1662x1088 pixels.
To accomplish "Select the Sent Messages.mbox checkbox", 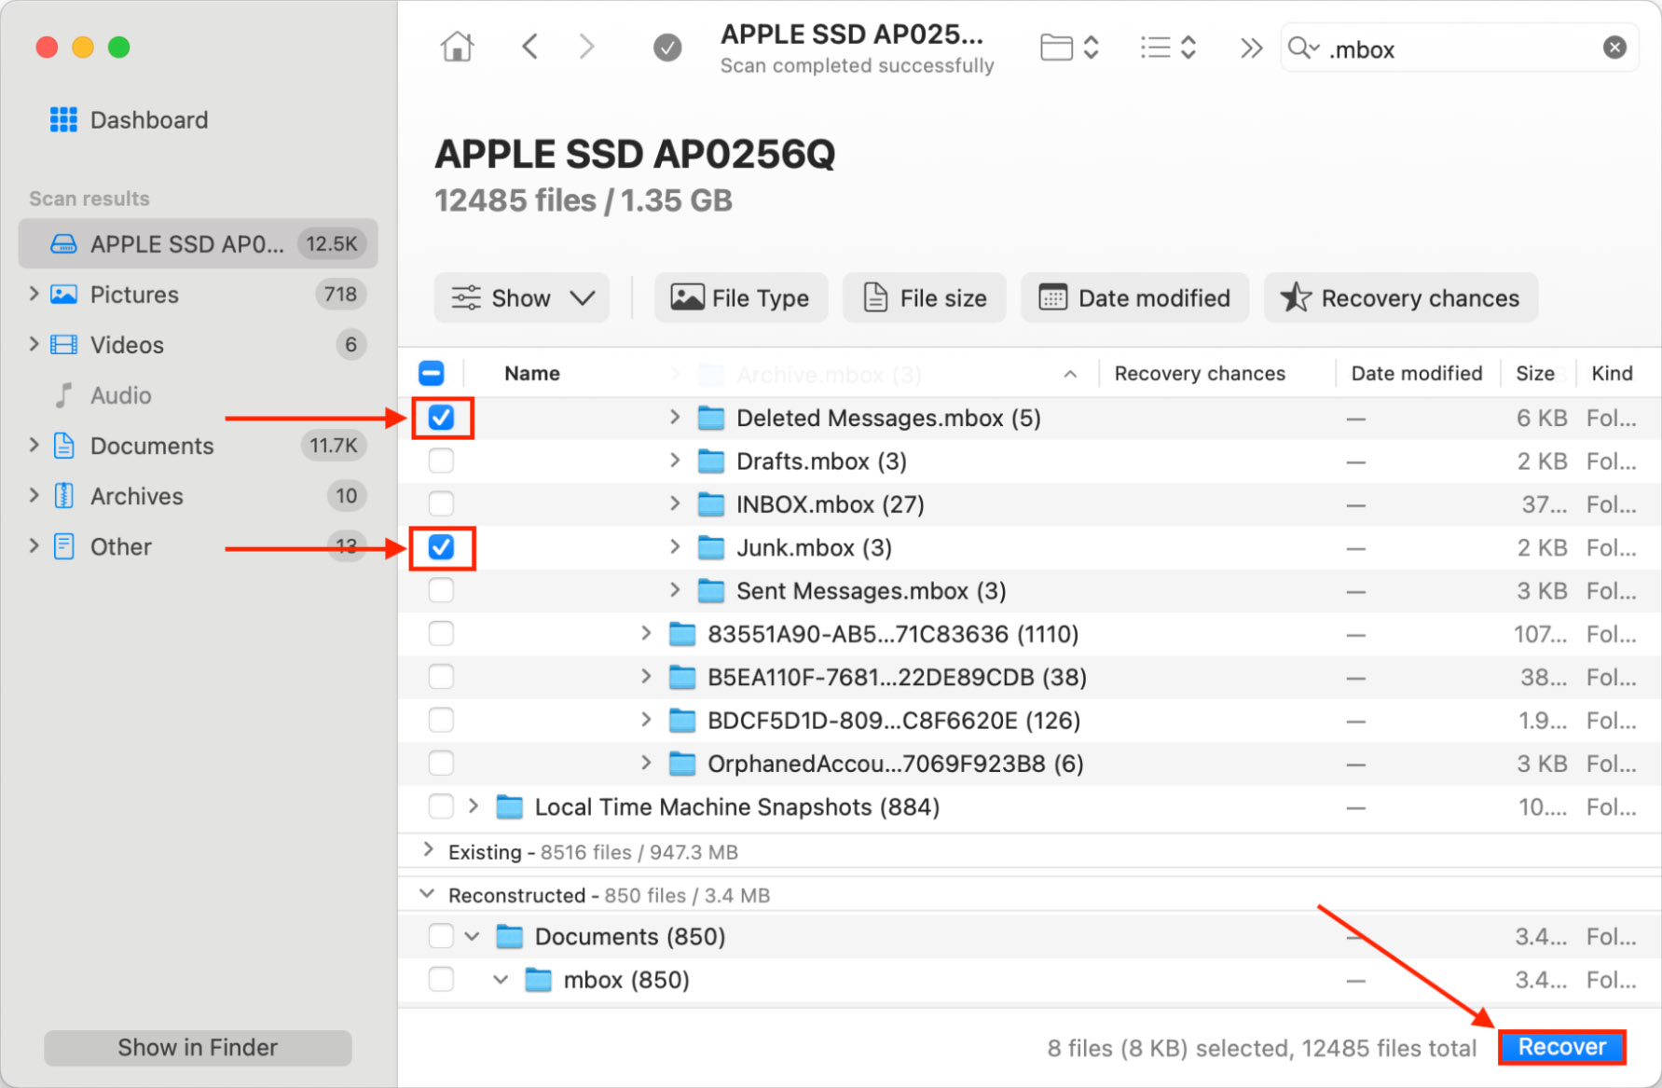I will [x=441, y=591].
